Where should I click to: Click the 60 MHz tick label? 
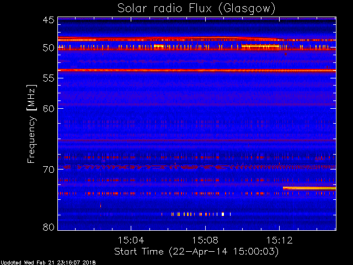click(49, 109)
